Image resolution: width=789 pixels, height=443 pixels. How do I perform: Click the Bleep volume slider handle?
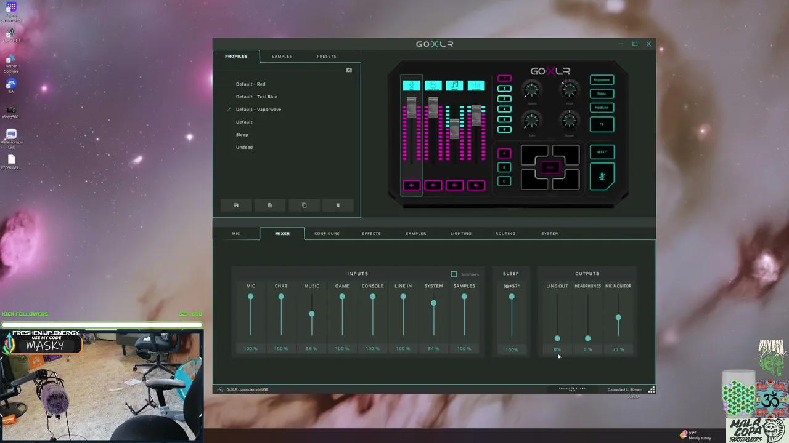(x=511, y=297)
